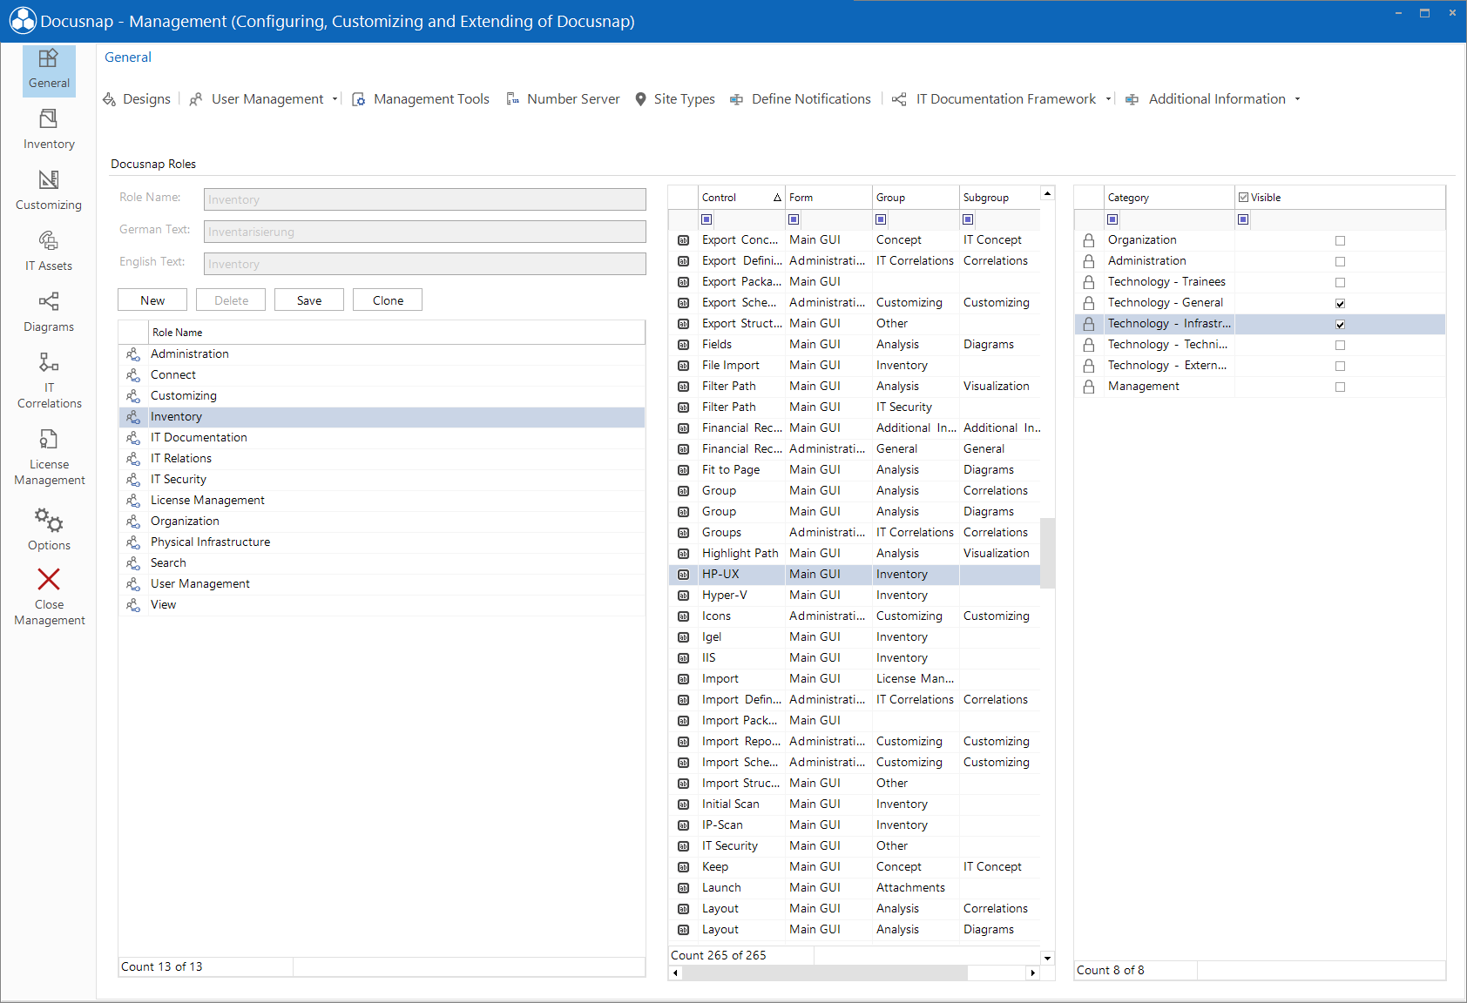The height and width of the screenshot is (1003, 1467).
Task: Click the New role button
Action: 152,300
